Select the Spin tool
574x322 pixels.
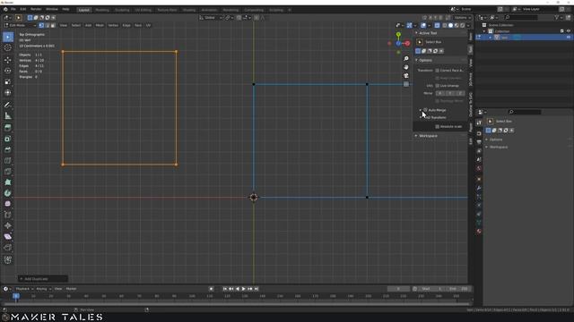click(8, 193)
